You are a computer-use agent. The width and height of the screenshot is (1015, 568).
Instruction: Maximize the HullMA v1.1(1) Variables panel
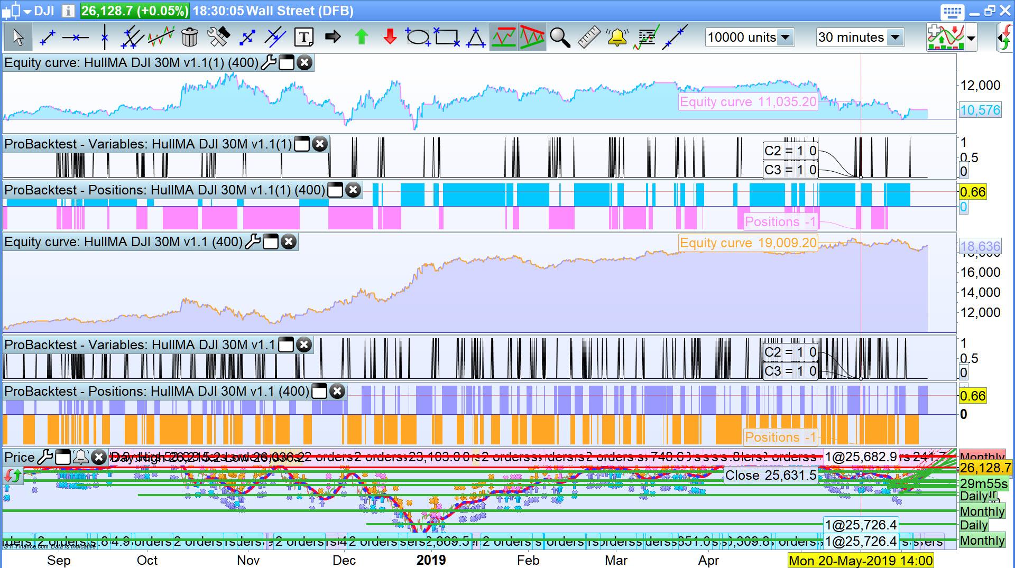tap(302, 144)
